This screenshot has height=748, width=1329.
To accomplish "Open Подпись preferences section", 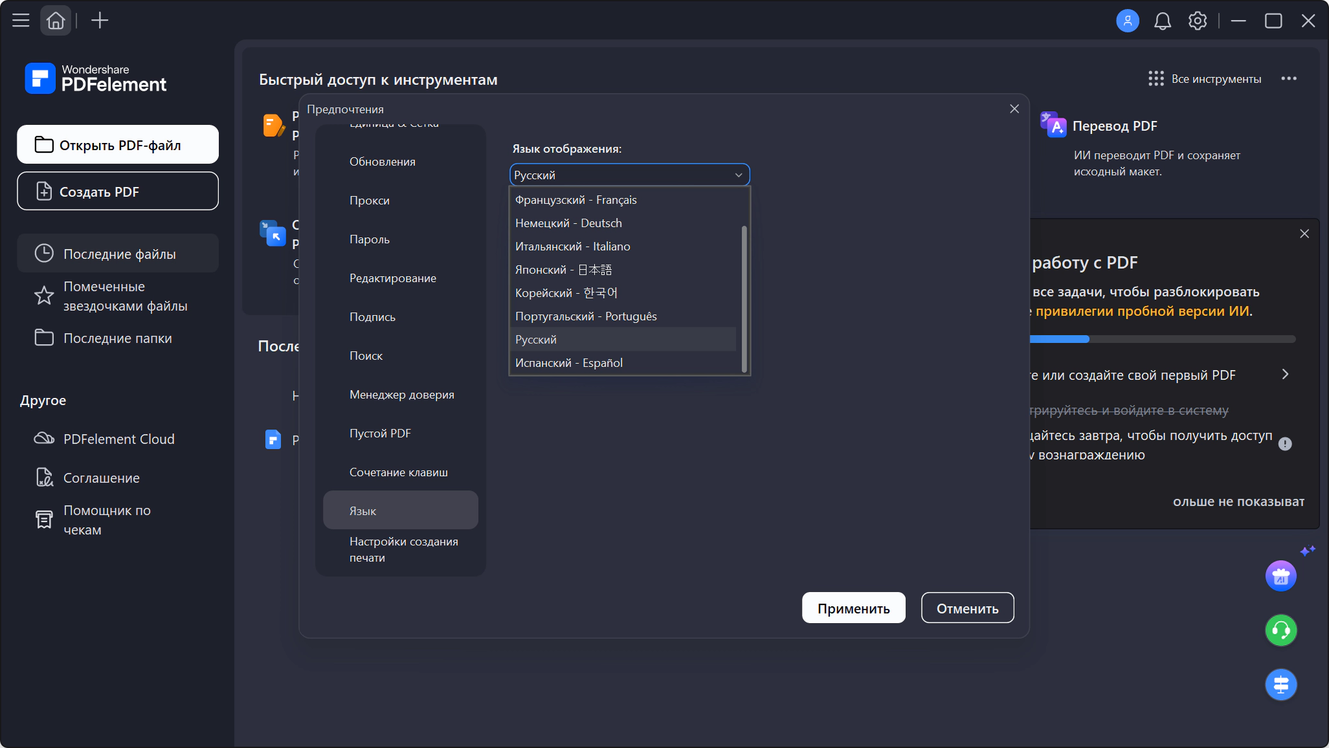I will [x=400, y=317].
